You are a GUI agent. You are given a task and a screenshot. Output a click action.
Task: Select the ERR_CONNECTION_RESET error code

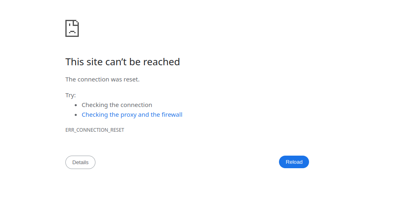95,130
